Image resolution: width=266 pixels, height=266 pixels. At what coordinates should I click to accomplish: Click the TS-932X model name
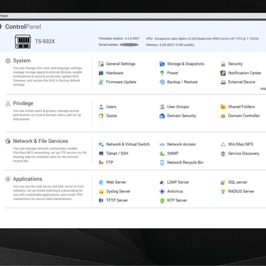tap(45, 41)
